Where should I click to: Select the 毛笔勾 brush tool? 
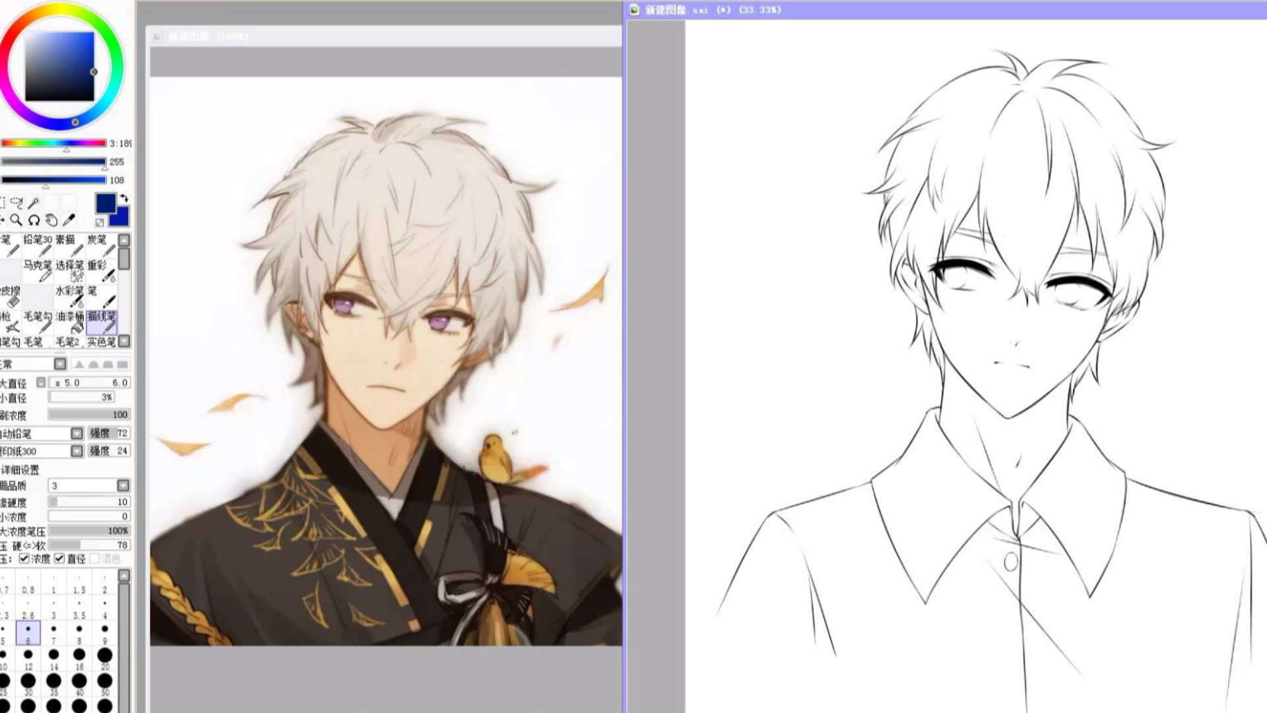click(38, 322)
